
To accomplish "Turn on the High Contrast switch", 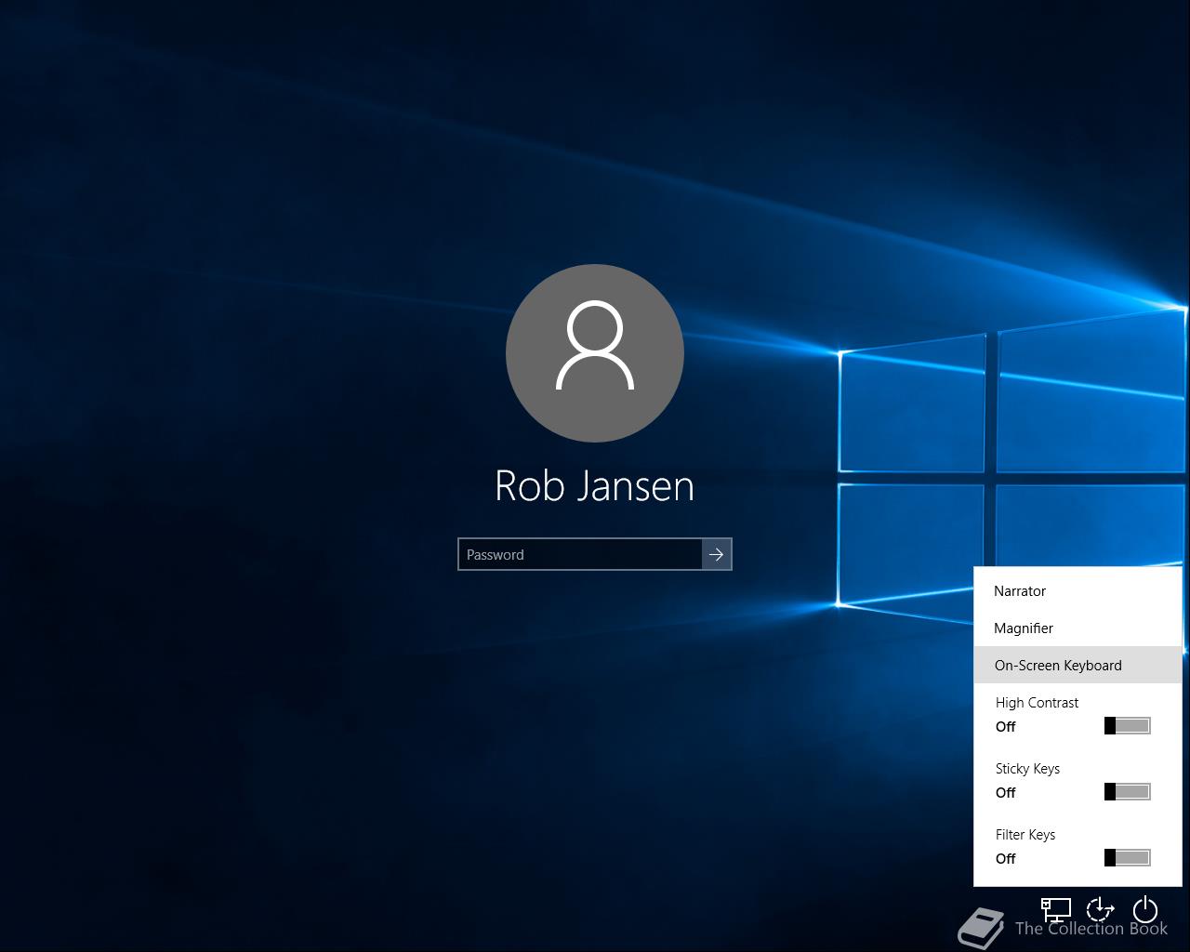I will [1127, 726].
